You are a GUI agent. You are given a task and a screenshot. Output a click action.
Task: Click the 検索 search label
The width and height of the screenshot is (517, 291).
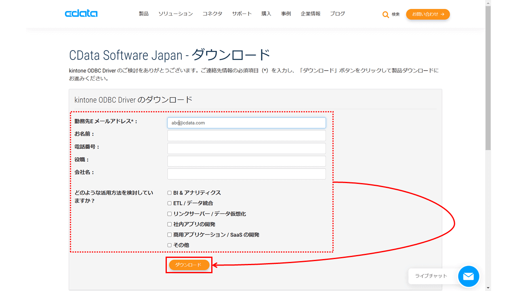395,15
